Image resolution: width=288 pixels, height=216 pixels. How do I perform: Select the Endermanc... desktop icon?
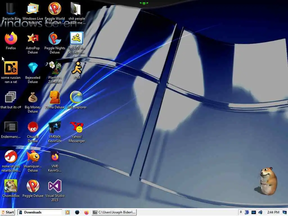pyautogui.click(x=11, y=129)
